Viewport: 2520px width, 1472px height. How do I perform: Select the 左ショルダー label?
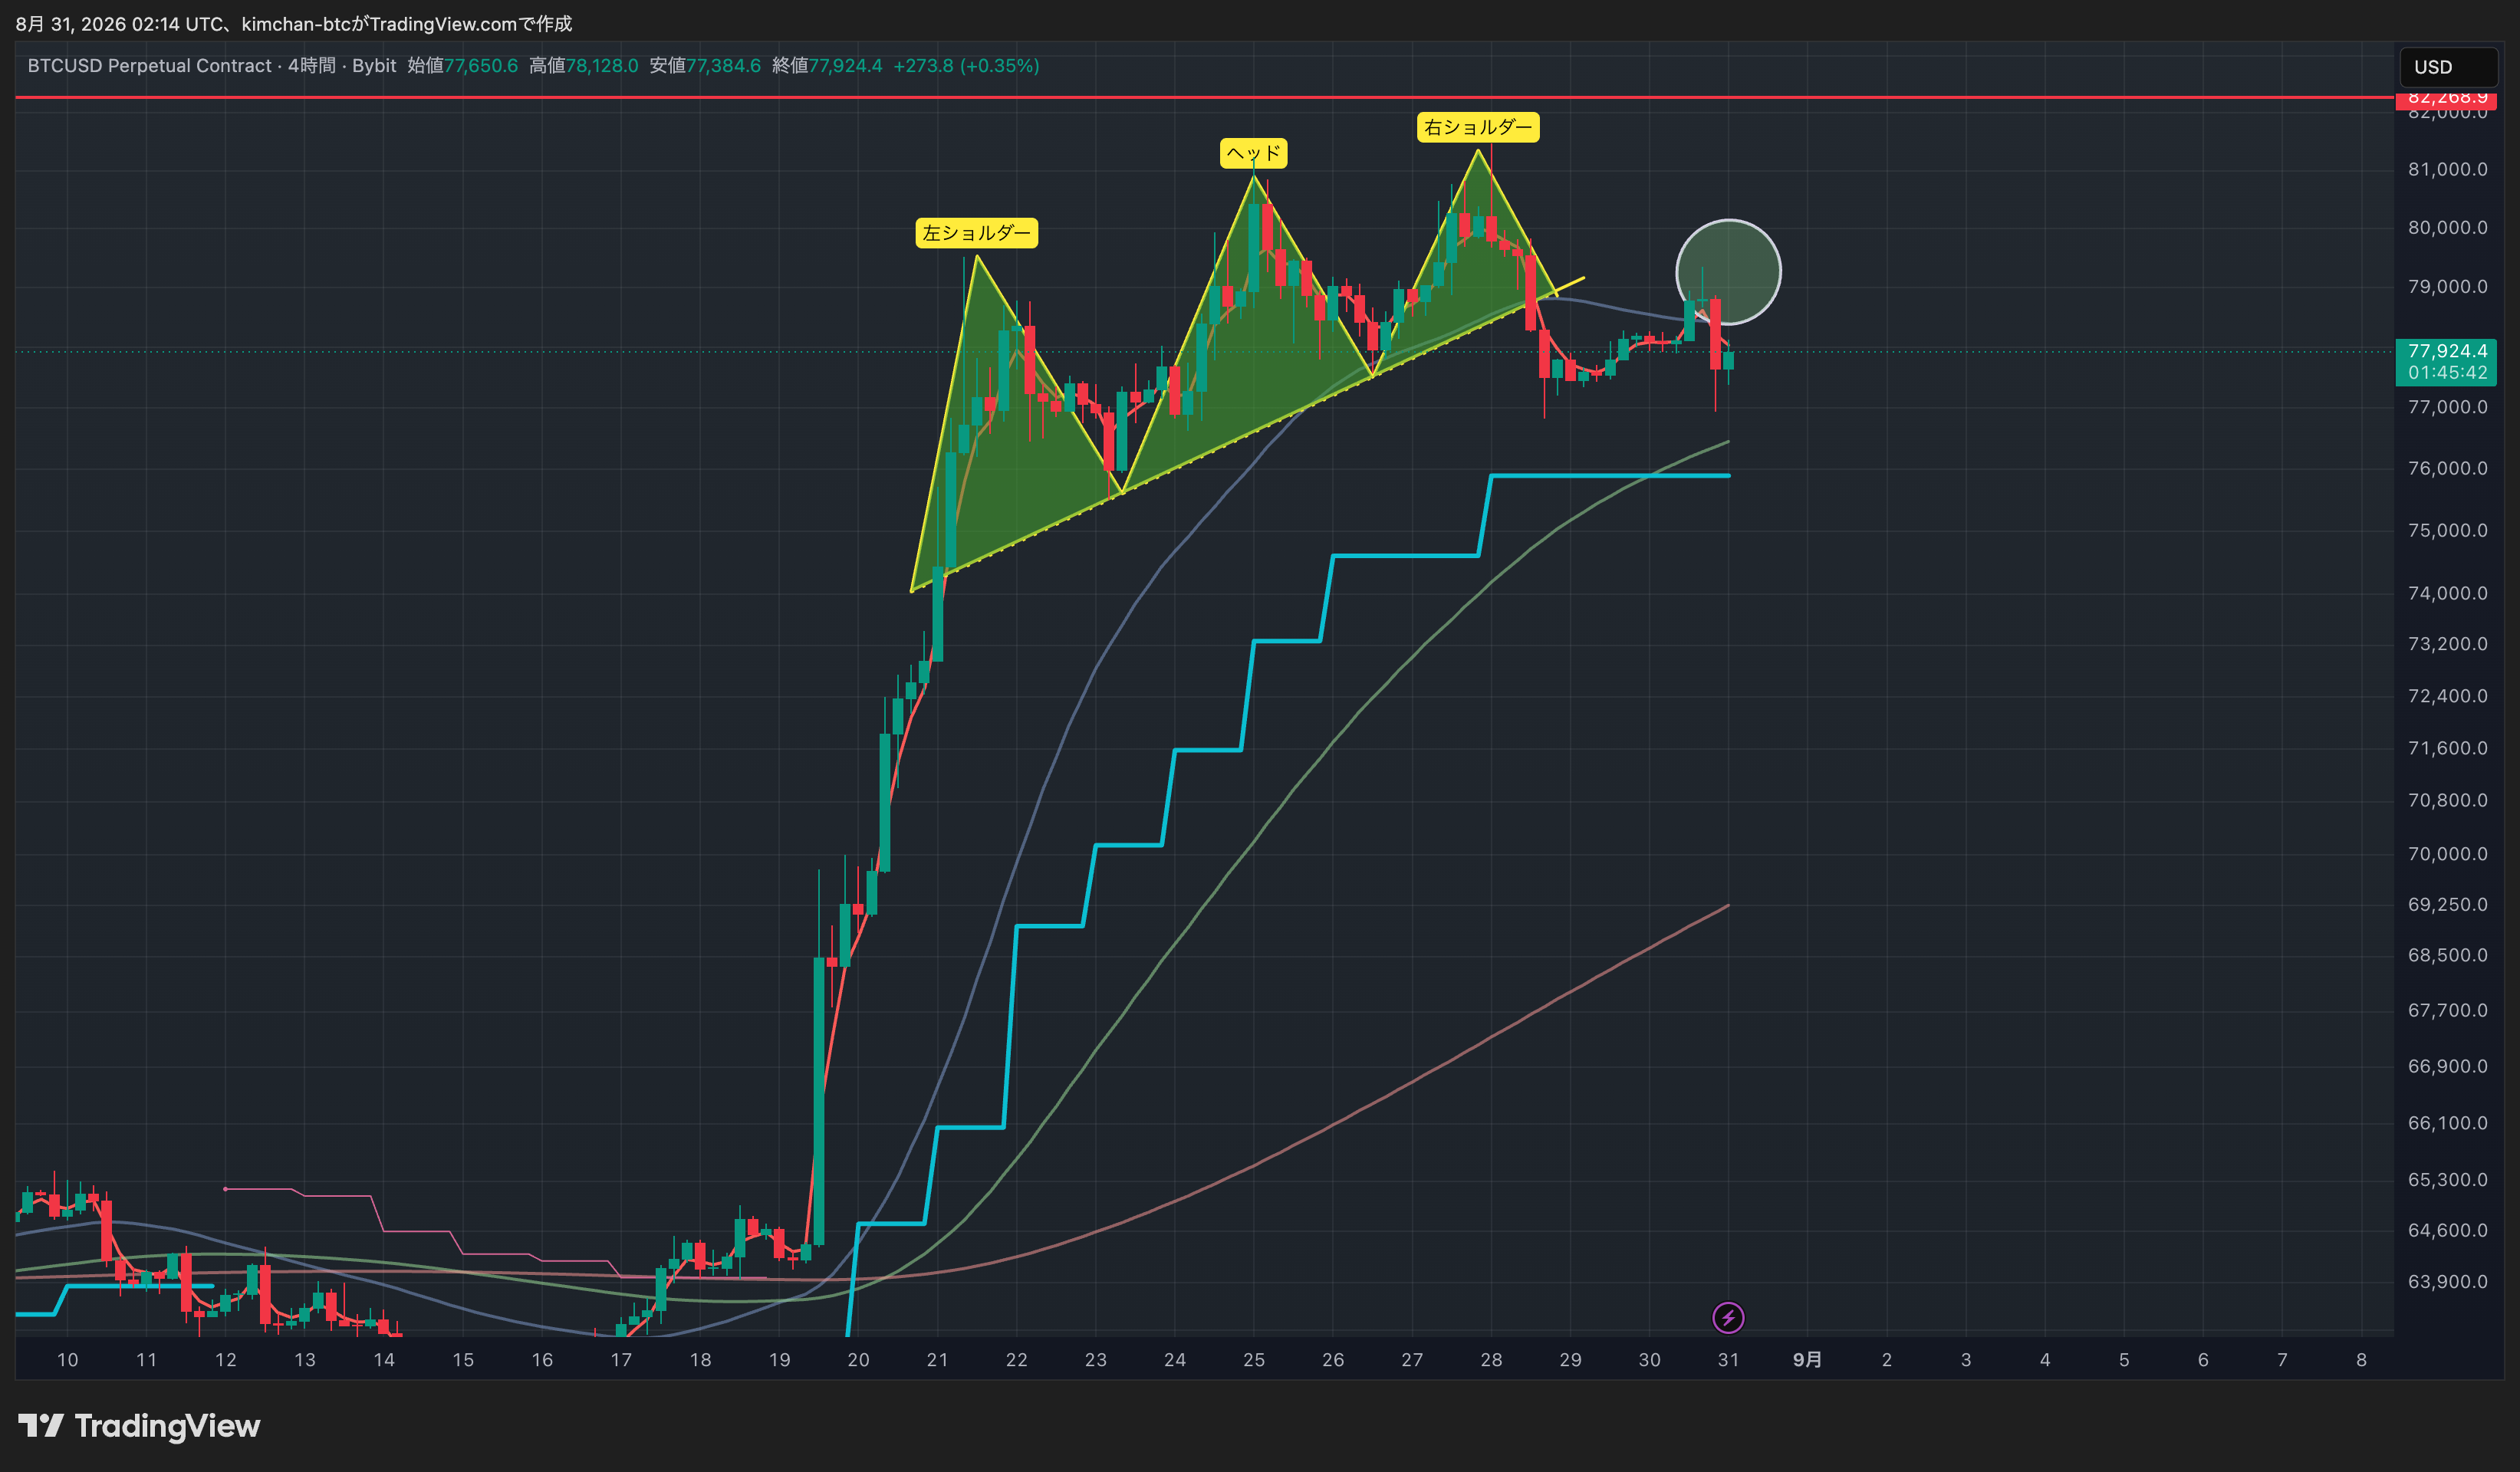coord(976,233)
